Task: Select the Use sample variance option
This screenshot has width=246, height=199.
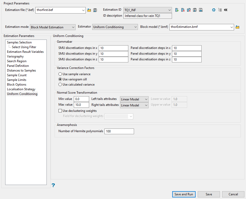Action: 60,74
